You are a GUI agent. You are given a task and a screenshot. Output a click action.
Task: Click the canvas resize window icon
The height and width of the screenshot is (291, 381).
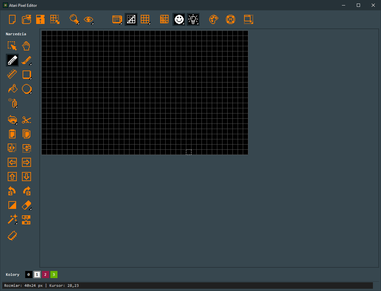(x=248, y=19)
